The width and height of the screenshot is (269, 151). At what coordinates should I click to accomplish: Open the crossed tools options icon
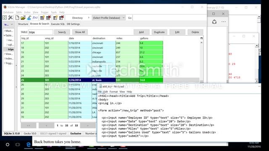(11, 18)
